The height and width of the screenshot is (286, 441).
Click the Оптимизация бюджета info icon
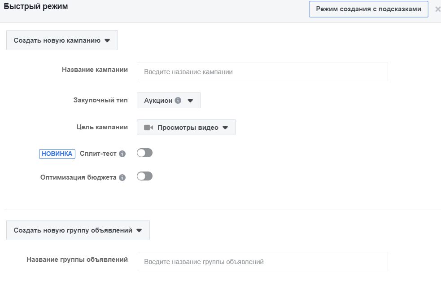coord(122,176)
